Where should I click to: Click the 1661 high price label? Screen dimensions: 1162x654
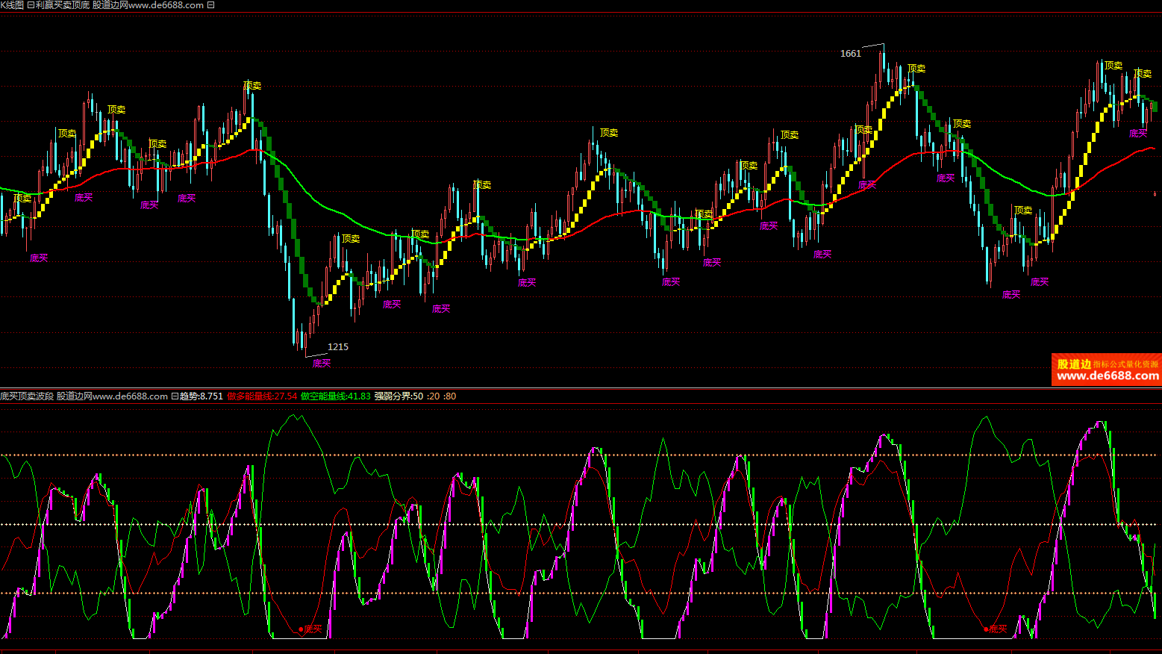pos(851,54)
